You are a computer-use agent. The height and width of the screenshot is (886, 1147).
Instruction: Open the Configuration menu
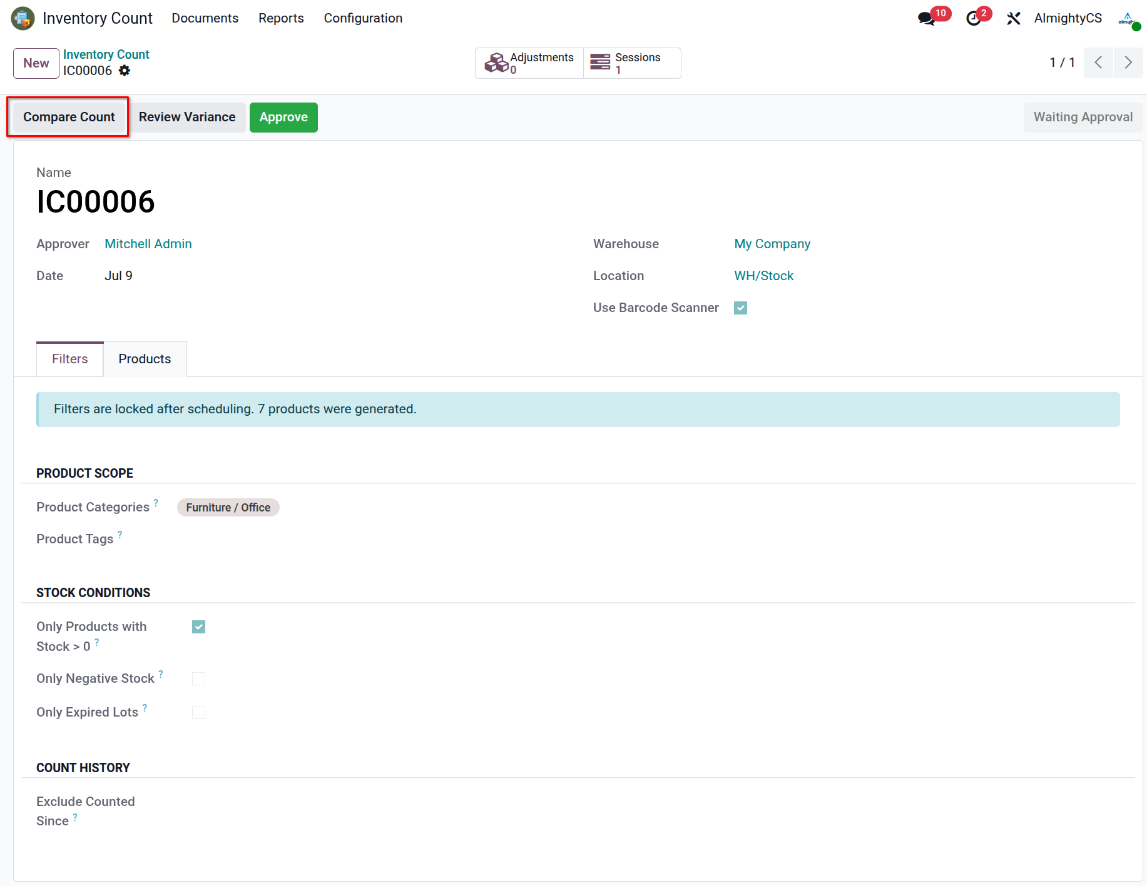point(363,18)
